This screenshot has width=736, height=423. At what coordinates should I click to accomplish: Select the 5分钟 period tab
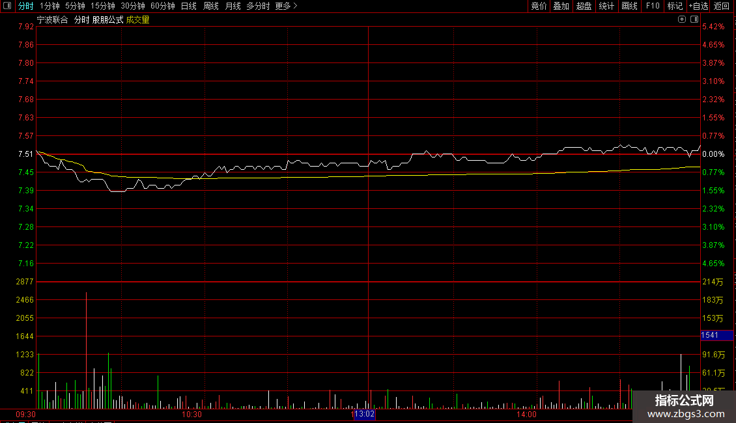pyautogui.click(x=75, y=6)
